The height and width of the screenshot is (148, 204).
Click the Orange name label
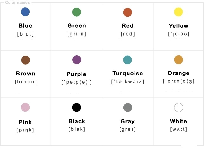[x=179, y=73]
